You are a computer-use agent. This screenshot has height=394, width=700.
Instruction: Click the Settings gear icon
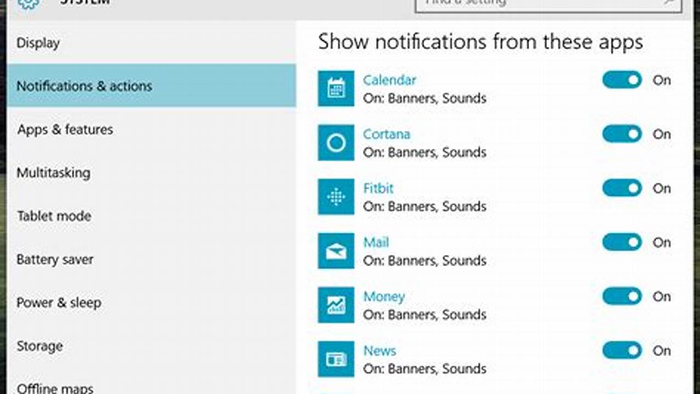point(28,3)
